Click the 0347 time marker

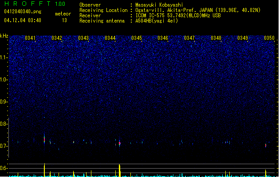pos(189,38)
